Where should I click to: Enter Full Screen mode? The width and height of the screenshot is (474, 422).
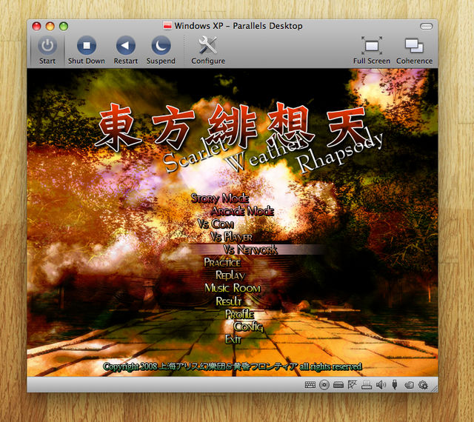[371, 46]
